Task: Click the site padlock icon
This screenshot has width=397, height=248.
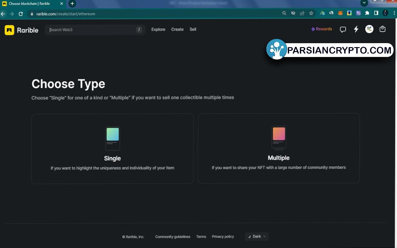Action: pyautogui.click(x=32, y=14)
